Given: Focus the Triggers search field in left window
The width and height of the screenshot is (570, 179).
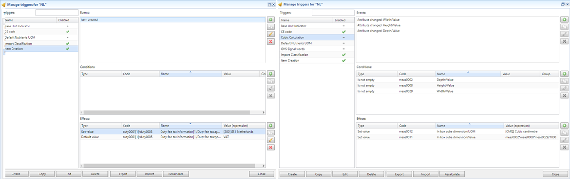Looking at the screenshot, I should pos(57,13).
